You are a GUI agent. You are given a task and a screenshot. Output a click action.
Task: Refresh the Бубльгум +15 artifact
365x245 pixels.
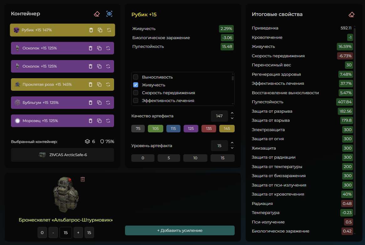pyautogui.click(x=108, y=103)
